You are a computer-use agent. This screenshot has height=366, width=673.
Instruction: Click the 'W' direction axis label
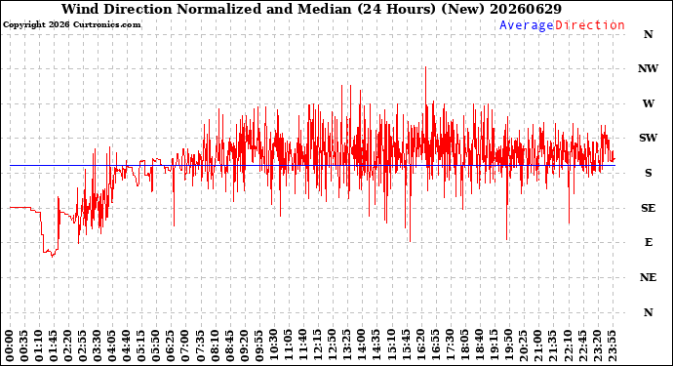pos(648,103)
